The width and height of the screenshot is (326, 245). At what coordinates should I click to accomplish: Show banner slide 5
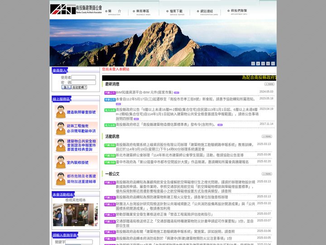click(x=273, y=64)
